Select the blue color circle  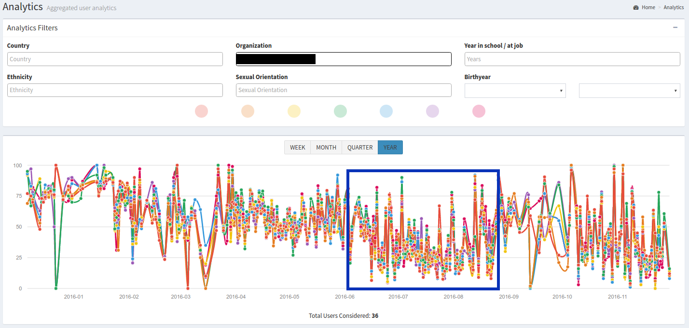386,111
